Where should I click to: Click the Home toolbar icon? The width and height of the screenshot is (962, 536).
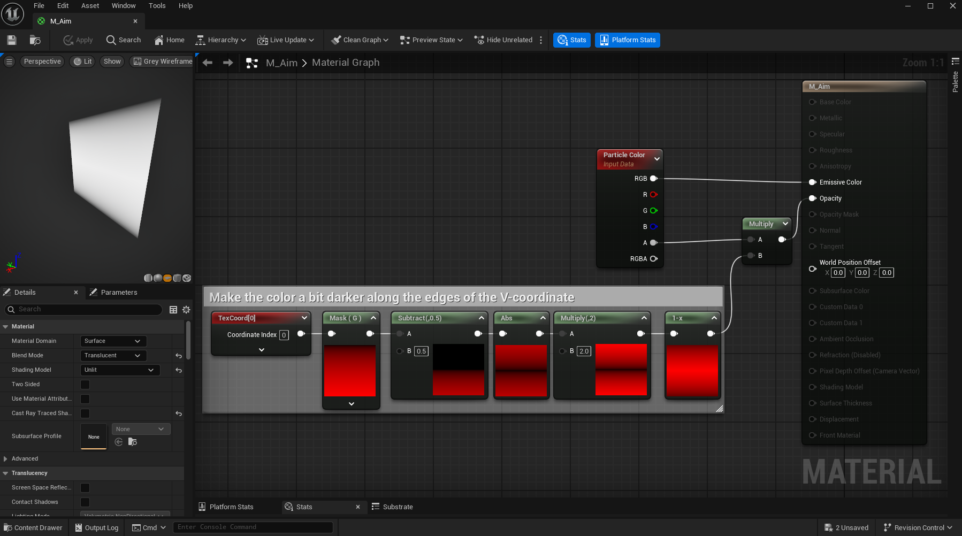coord(169,40)
